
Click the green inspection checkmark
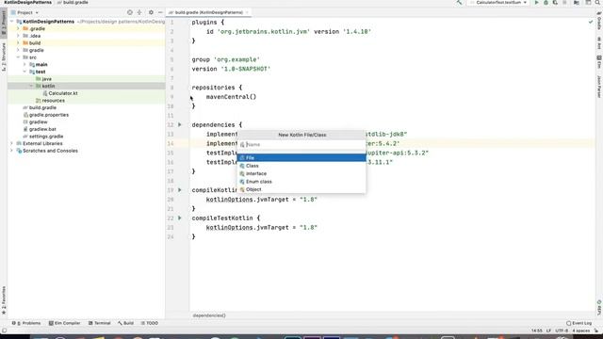pyautogui.click(x=591, y=23)
